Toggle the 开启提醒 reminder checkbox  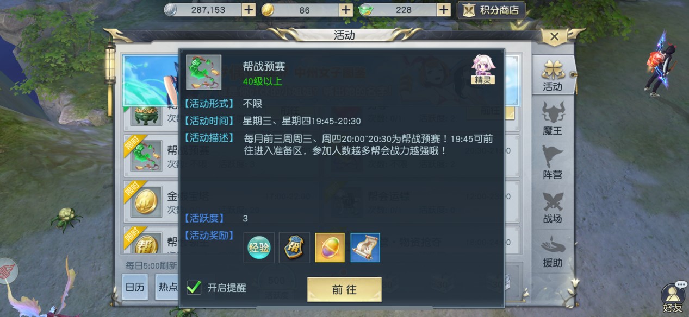point(194,287)
